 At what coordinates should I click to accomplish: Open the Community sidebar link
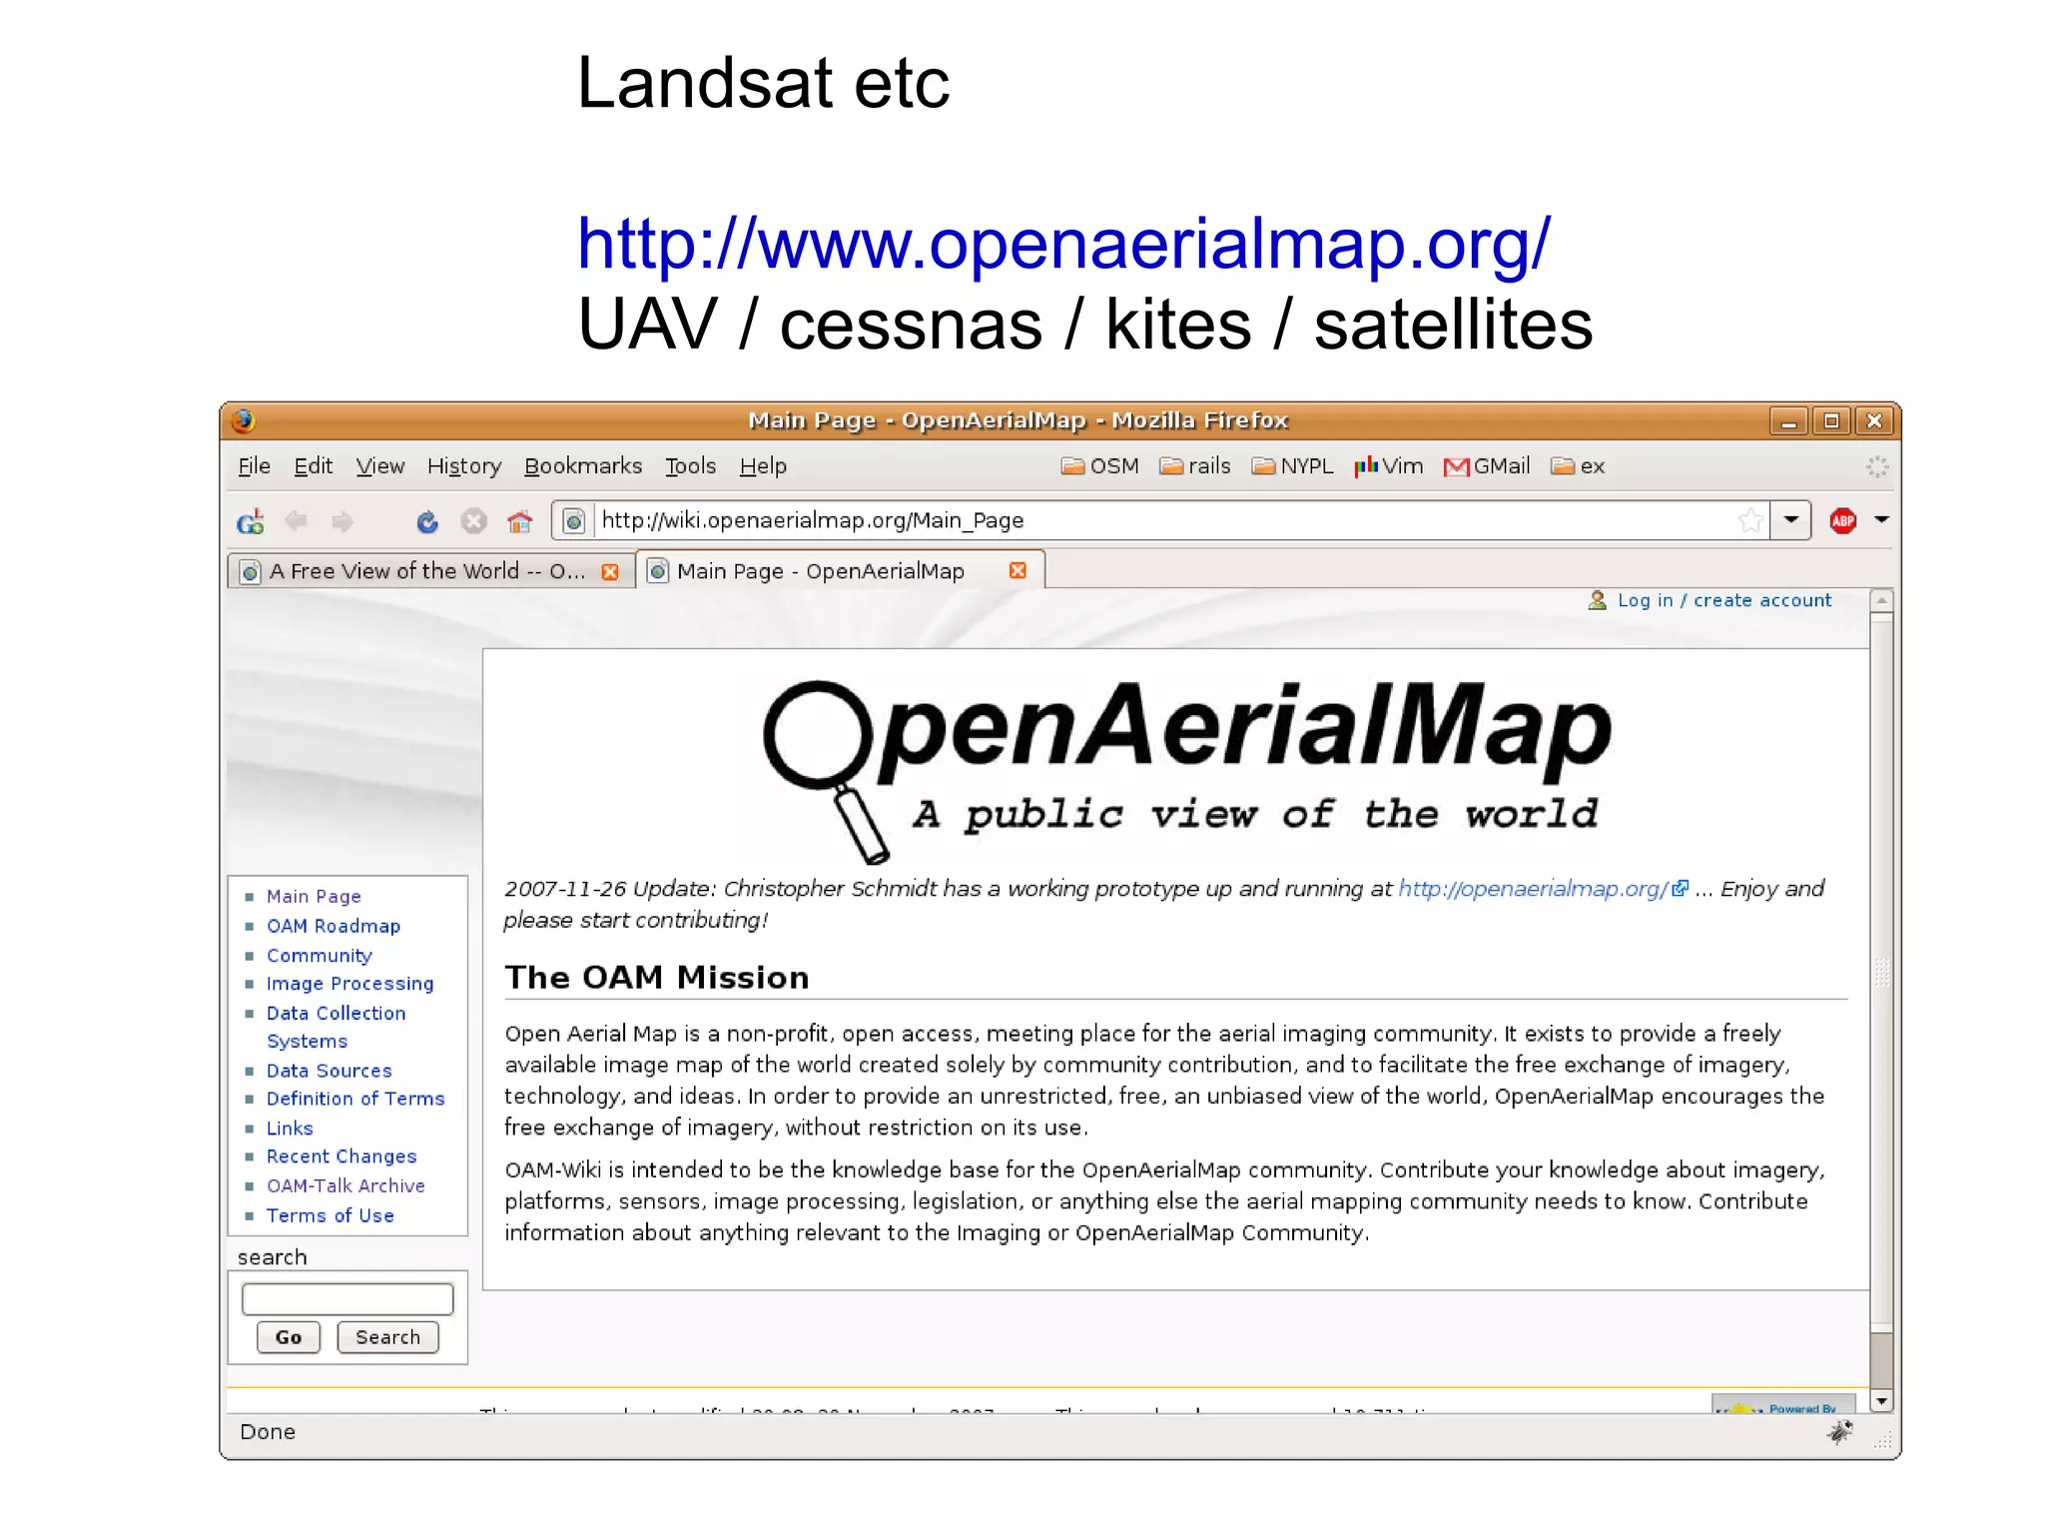[320, 956]
